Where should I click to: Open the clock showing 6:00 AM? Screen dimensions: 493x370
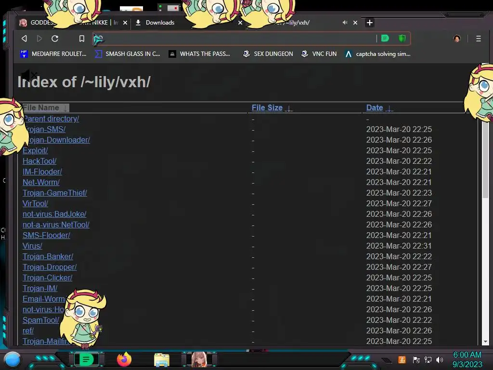[x=467, y=359]
